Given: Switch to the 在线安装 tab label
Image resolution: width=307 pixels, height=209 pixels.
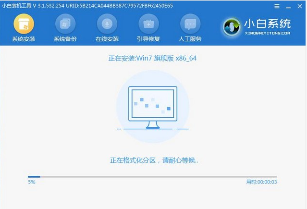Looking at the screenshot, I should point(107,39).
